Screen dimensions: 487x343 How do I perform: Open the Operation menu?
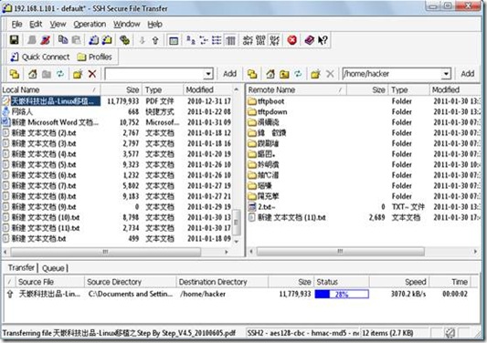(90, 25)
